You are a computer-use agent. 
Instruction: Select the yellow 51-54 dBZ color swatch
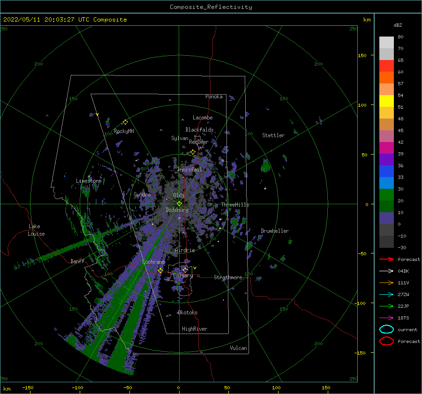pyautogui.click(x=386, y=101)
